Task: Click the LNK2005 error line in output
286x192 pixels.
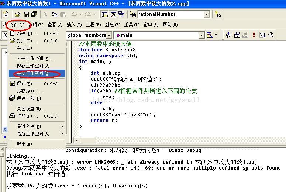Action: pos(131,162)
